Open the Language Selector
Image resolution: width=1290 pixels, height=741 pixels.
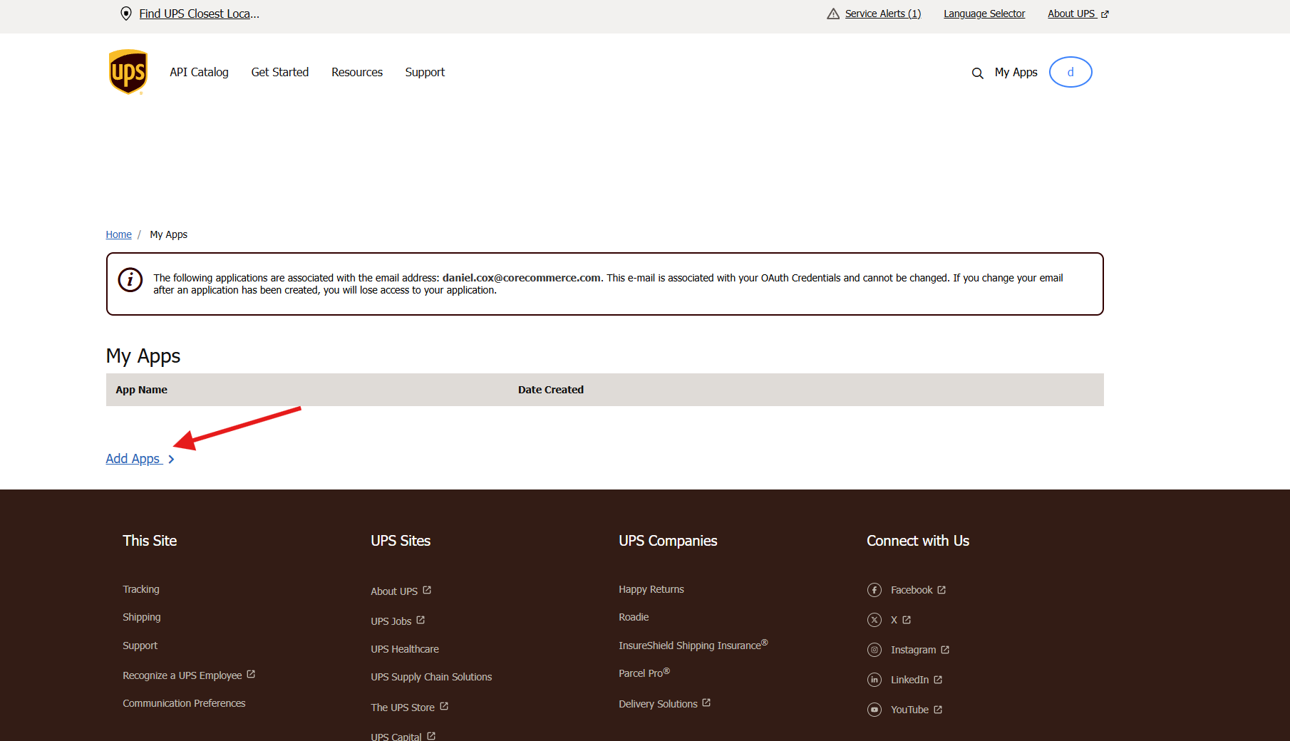984,14
